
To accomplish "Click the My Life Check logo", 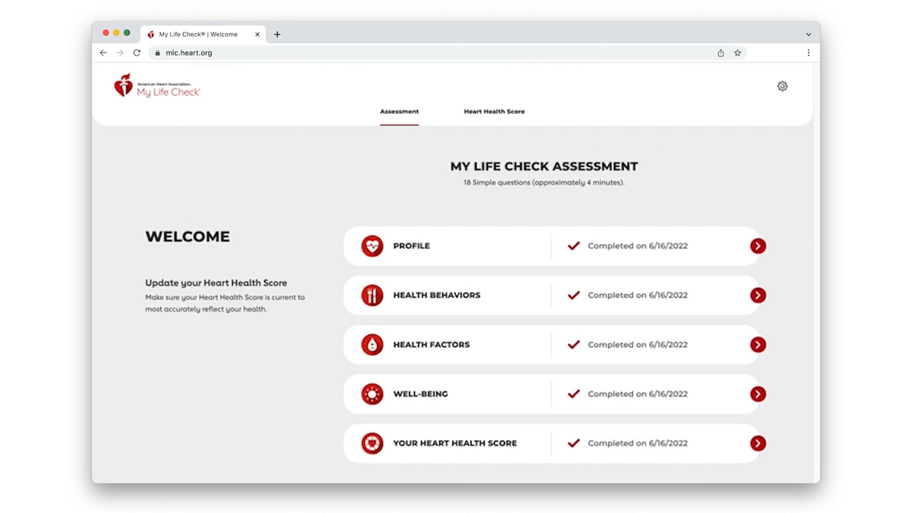I will click(157, 86).
